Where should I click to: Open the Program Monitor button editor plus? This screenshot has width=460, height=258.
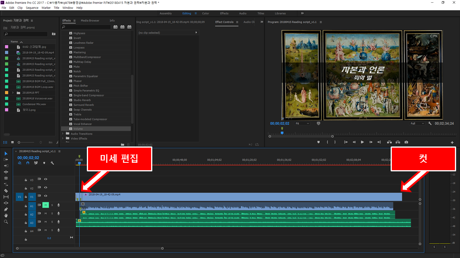tap(452, 143)
